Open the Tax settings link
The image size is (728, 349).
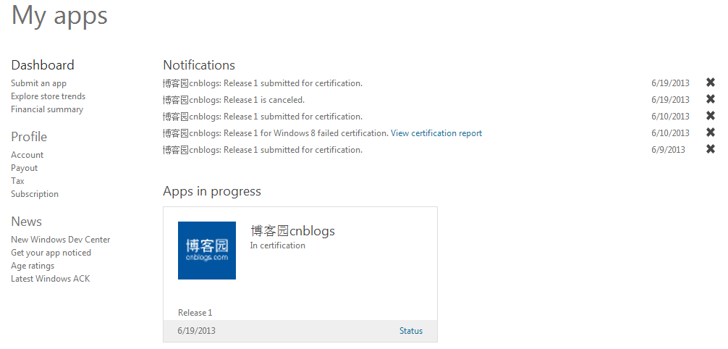(x=17, y=181)
